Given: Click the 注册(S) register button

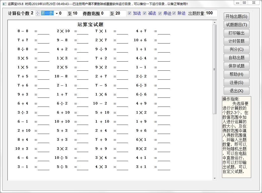Looking at the screenshot, I should [x=236, y=82].
